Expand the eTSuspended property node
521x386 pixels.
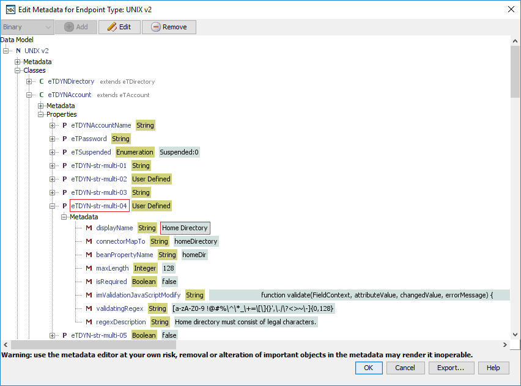pos(53,152)
